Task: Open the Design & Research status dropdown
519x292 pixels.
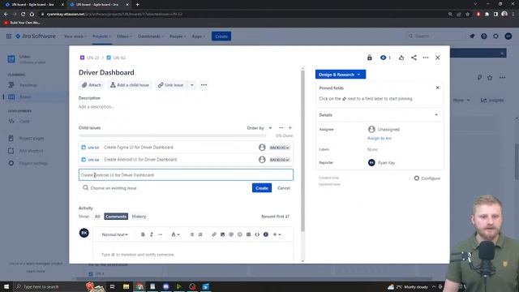Action: point(341,75)
